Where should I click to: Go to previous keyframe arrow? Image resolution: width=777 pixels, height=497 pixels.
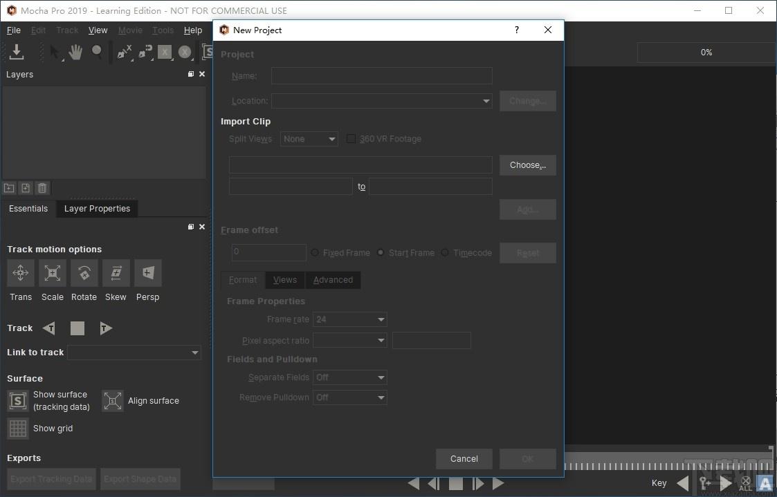pyautogui.click(x=682, y=482)
